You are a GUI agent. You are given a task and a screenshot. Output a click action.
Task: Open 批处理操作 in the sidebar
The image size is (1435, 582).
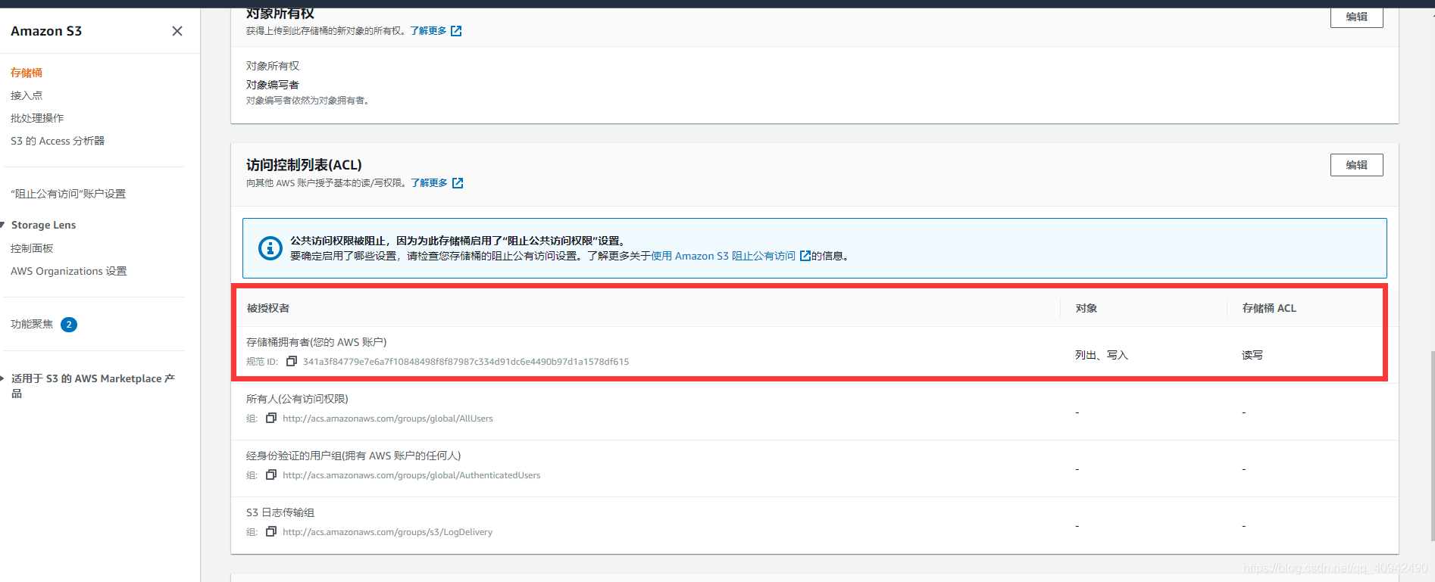[37, 118]
